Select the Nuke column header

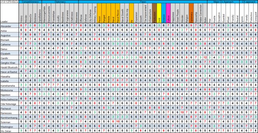(205, 13)
